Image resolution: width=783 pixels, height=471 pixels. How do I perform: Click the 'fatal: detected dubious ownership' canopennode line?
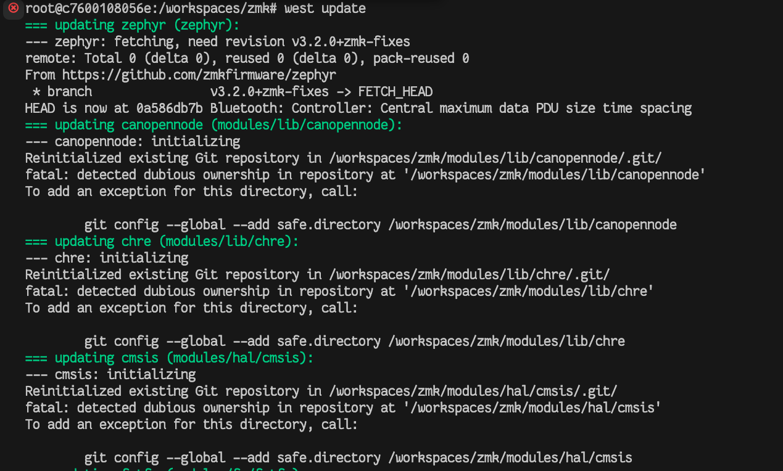point(365,175)
